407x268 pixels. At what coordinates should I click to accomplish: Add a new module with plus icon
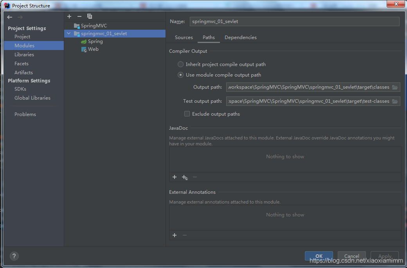[x=69, y=16]
